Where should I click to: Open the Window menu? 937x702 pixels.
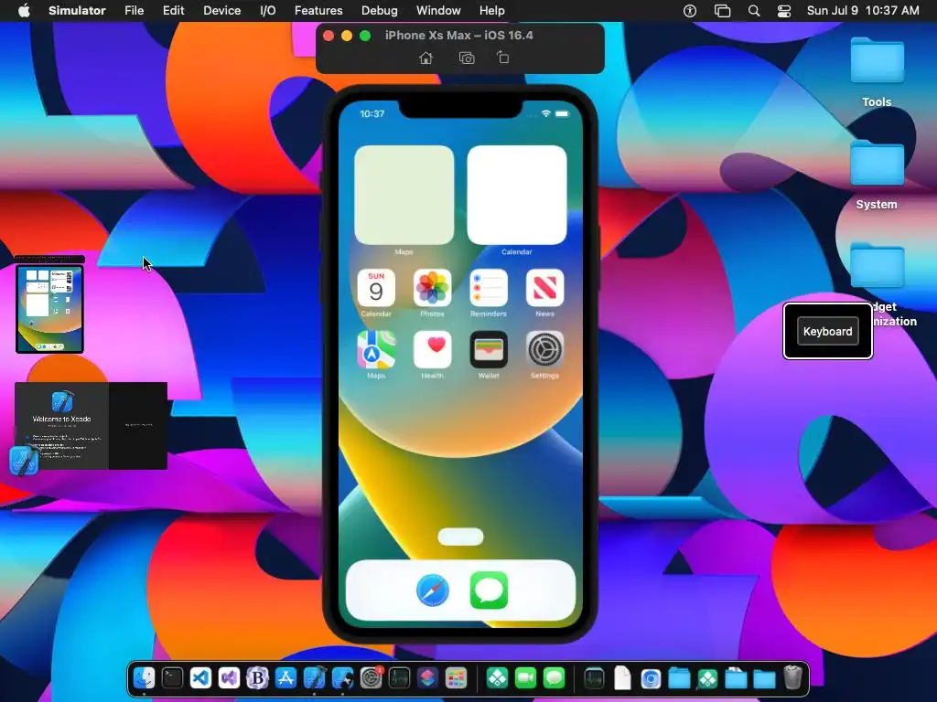point(438,11)
